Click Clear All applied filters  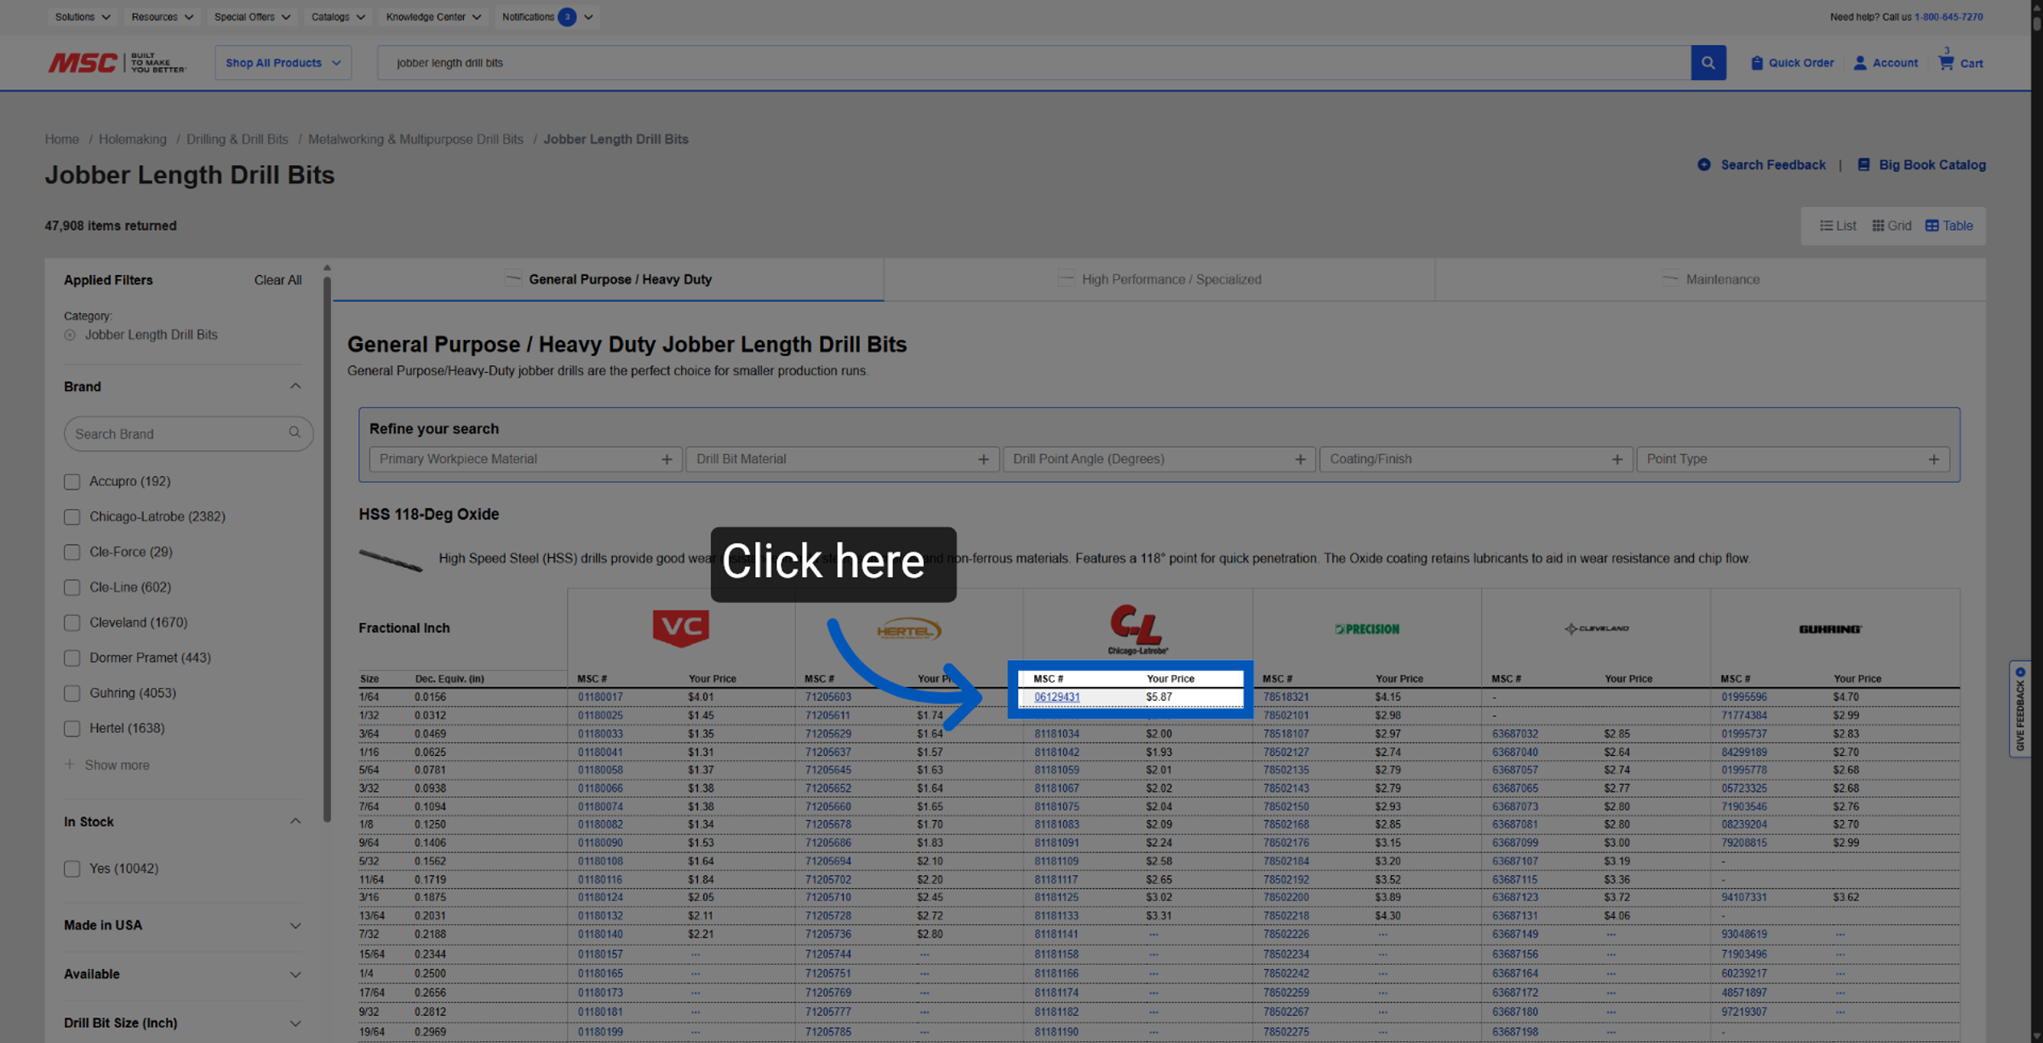pyautogui.click(x=278, y=280)
